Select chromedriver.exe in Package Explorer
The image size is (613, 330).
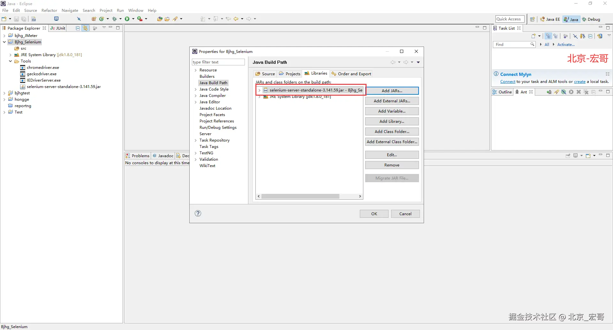pos(43,68)
